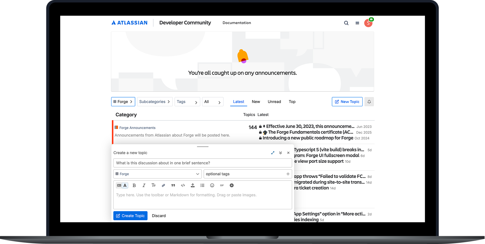The height and width of the screenshot is (244, 485).
Task: Open the Forge category filter breadcrumb
Action: point(123,102)
